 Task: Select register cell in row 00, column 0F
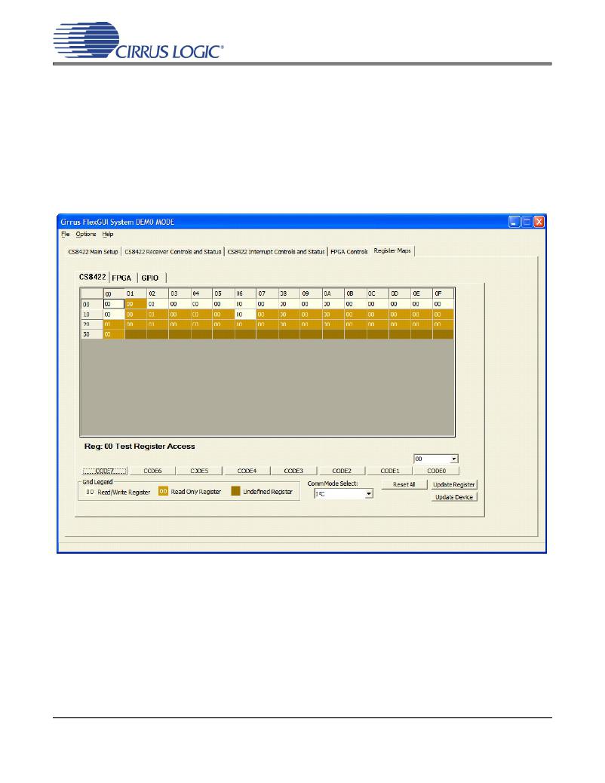443,303
